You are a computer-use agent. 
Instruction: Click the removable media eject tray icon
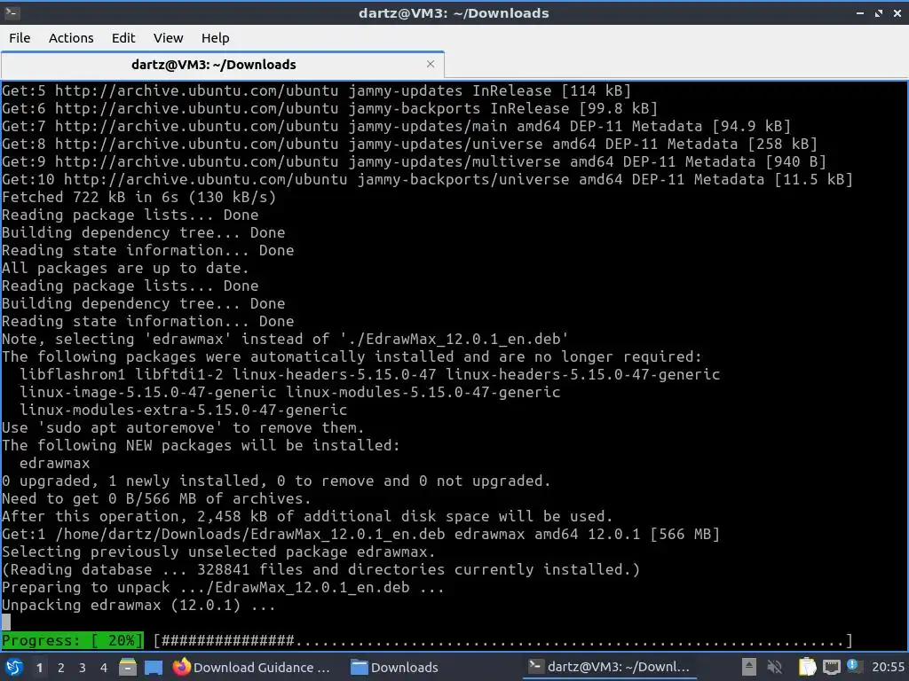[x=748, y=667]
